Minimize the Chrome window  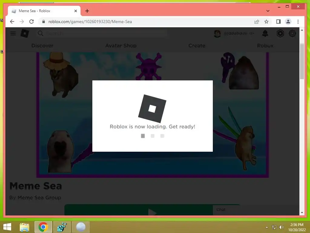coord(279,7)
